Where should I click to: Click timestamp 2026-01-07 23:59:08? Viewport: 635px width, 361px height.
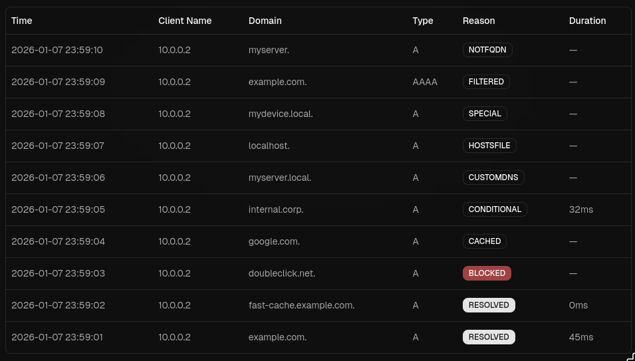[x=58, y=114]
